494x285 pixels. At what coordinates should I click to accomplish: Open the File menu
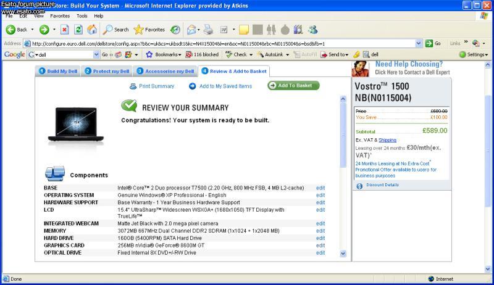pyautogui.click(x=9, y=15)
